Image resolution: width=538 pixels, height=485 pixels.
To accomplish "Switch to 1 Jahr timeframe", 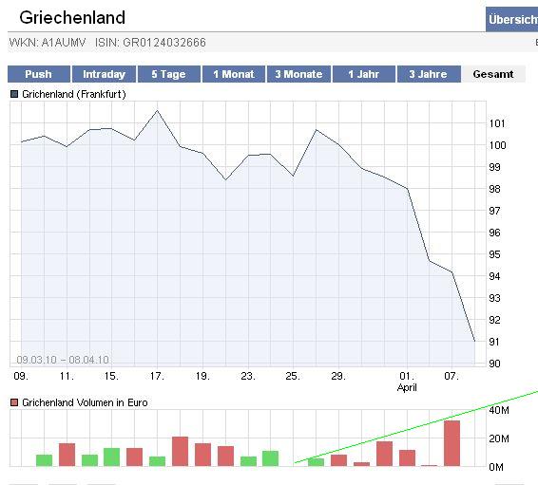I will (364, 74).
